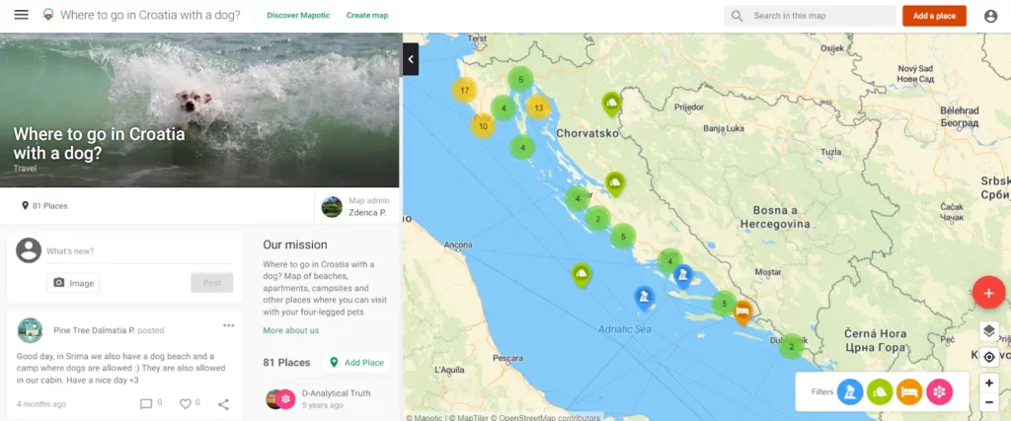
Task: Click the Mapotic logo in header
Action: point(47,15)
